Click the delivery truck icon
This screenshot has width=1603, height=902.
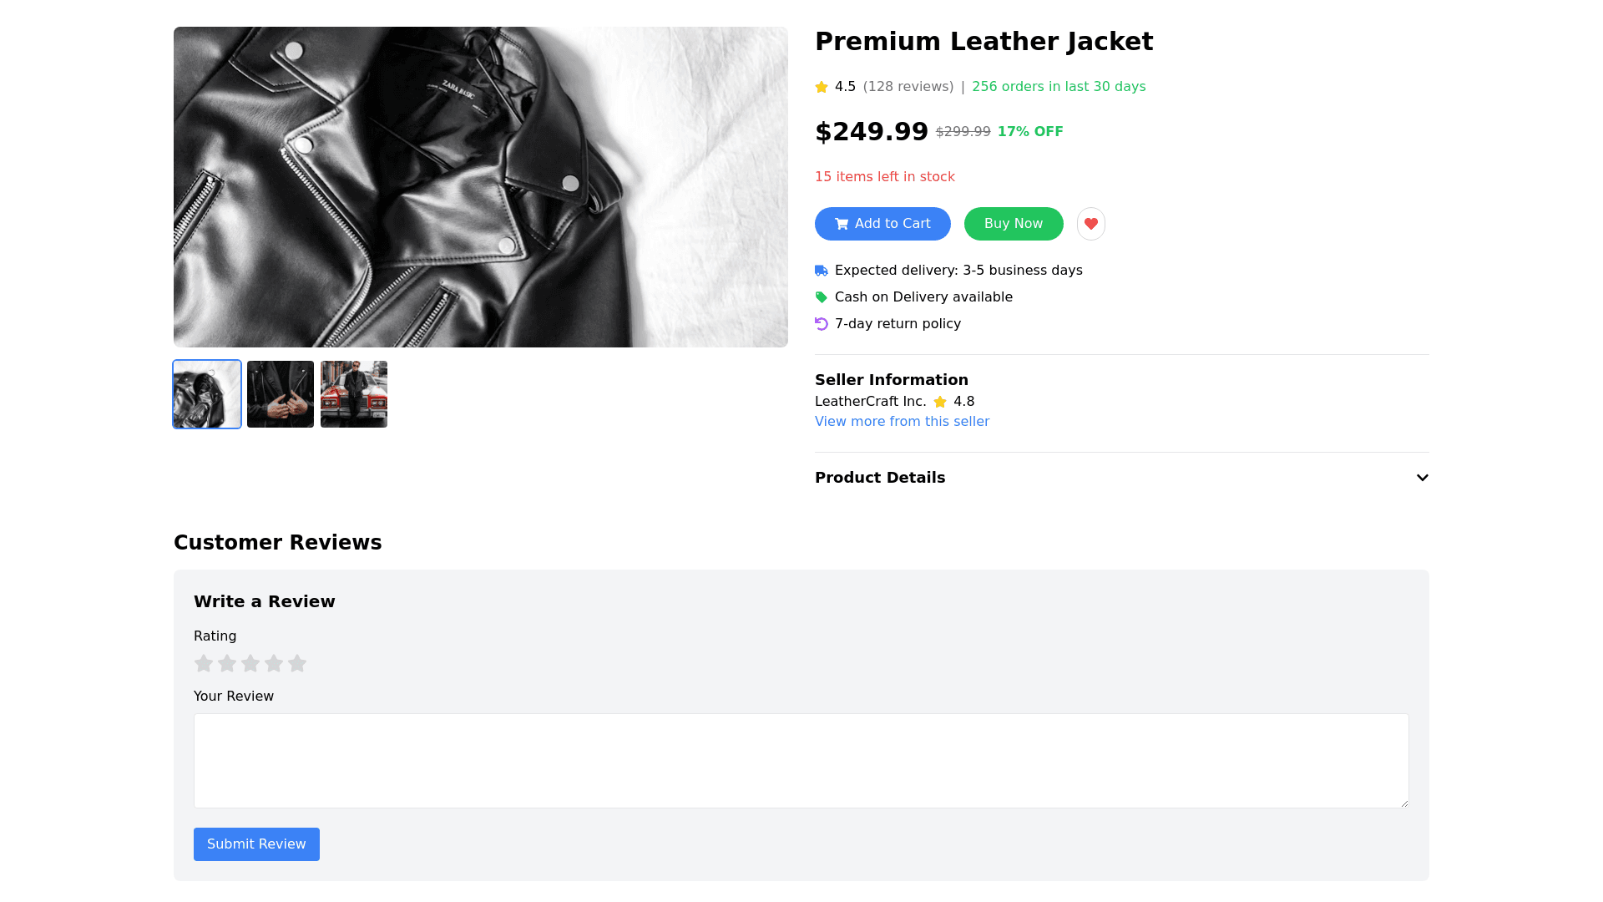point(822,271)
